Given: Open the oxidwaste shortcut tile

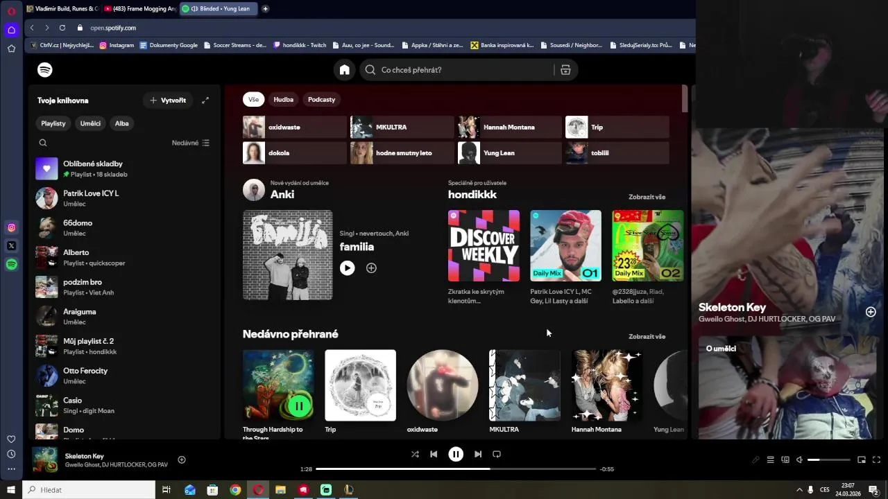Looking at the screenshot, I should pos(294,128).
